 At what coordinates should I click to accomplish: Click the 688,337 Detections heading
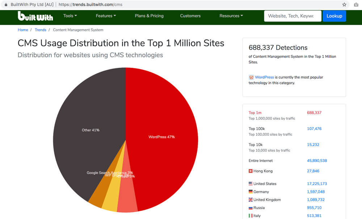point(278,47)
